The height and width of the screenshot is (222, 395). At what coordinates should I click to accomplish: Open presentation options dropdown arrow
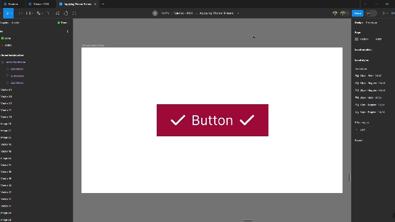tap(387, 14)
